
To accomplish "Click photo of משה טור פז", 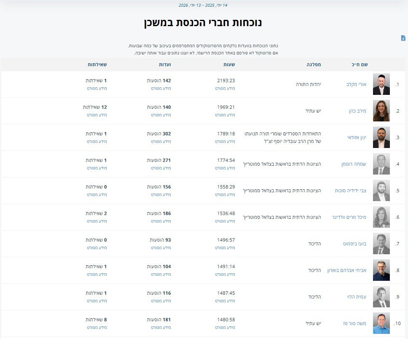I will (x=381, y=323).
